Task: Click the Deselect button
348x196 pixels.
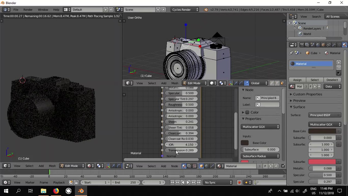Action: point(332,80)
